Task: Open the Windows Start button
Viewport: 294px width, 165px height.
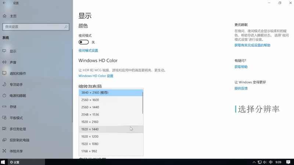Action: (x=3, y=162)
